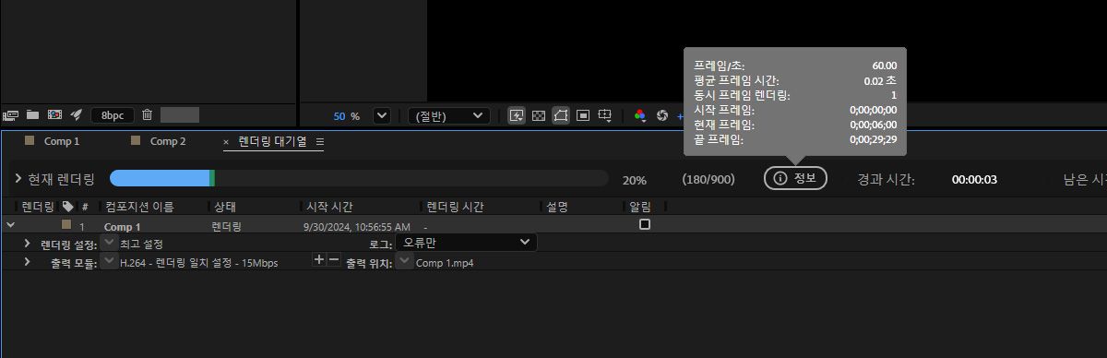Click the (180/900) frame count
The width and height of the screenshot is (1107, 358).
(x=708, y=179)
